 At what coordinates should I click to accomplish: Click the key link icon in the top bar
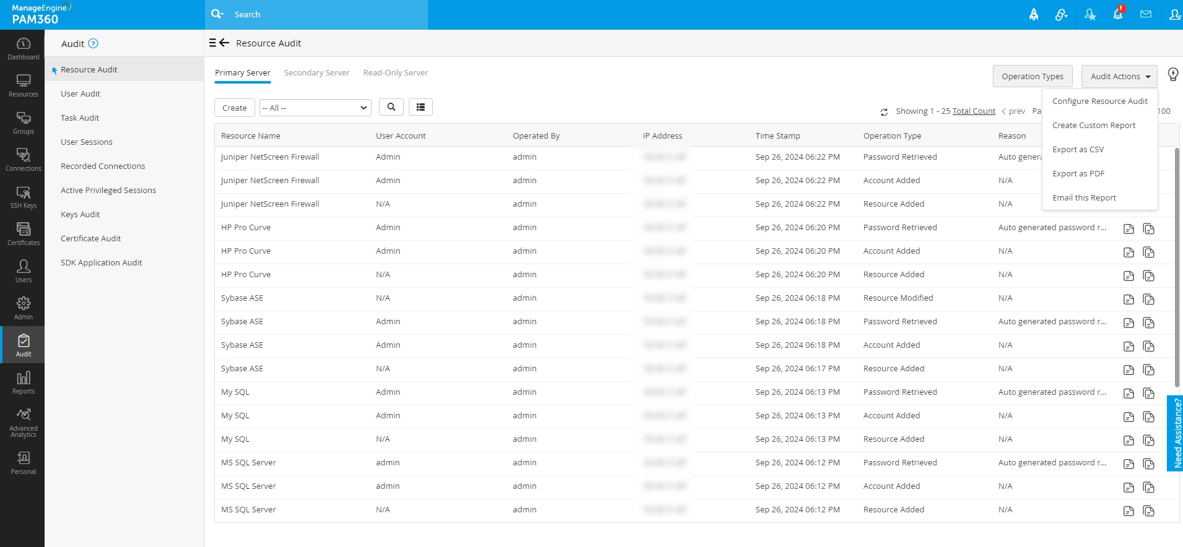[x=1062, y=14]
